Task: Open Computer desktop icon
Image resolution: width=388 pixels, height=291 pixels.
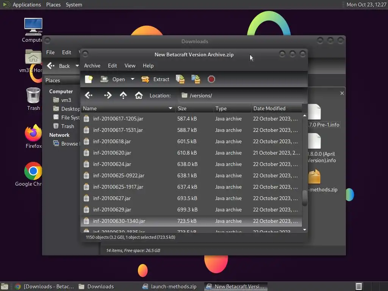Action: [33, 27]
